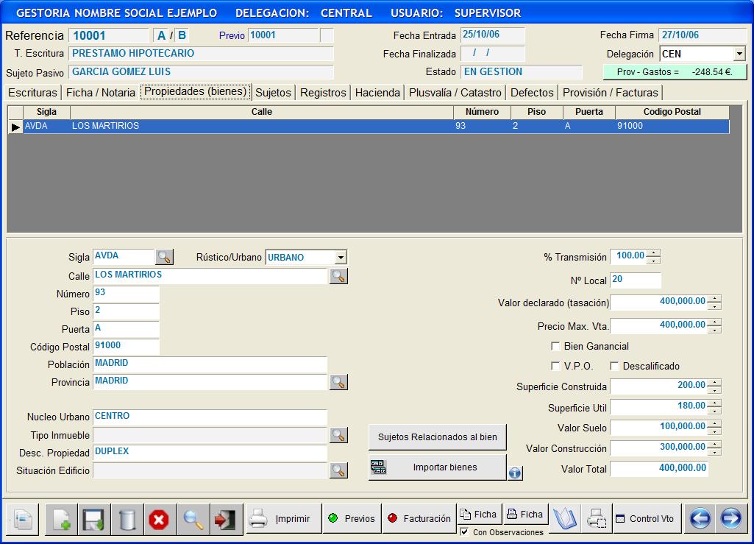Open the Calle lookup magnifier
Screen dimensions: 754x544
pos(338,276)
